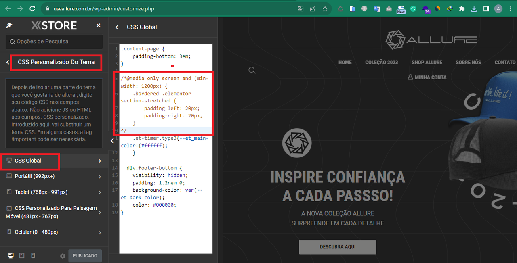Go back from CSS Personalizado Do Tema

7,62
